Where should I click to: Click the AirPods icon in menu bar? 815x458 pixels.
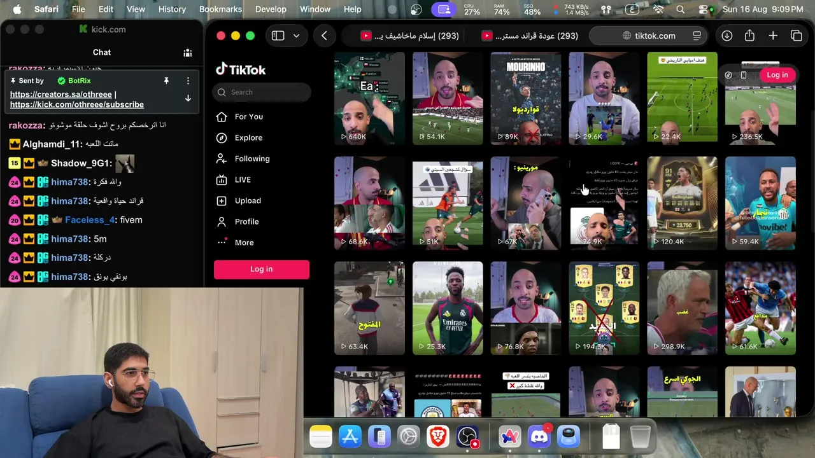tap(606, 10)
